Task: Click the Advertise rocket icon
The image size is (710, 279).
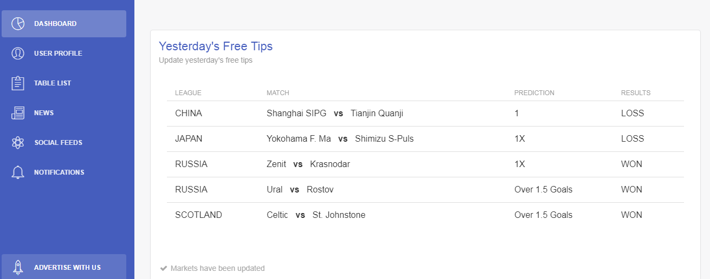Action: (x=18, y=267)
